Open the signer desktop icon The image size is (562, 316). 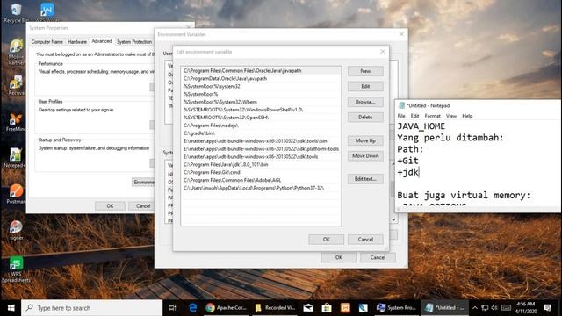16,230
